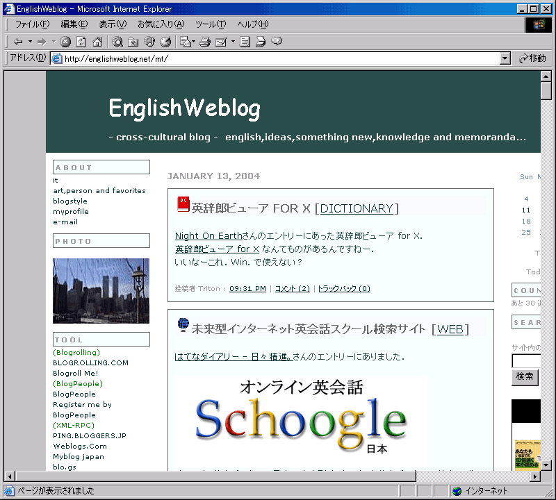Expand the Mail button dropdown arrow
The image size is (556, 500).
click(x=194, y=42)
